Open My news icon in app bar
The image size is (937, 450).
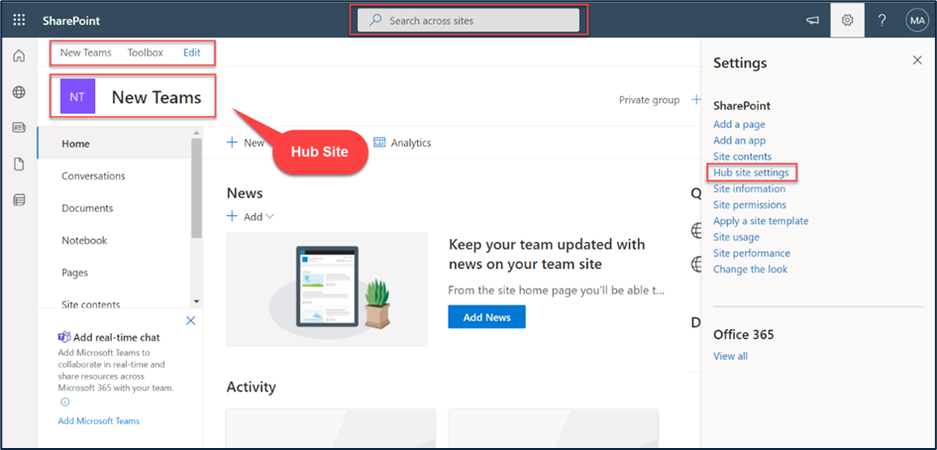click(19, 128)
